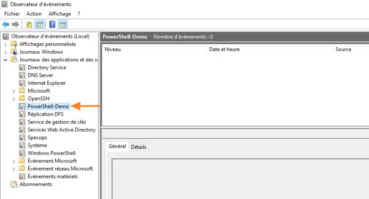The image size is (369, 199).
Task: Click the Observateur d'événements (Local) root icon
Action: click(x=6, y=36)
